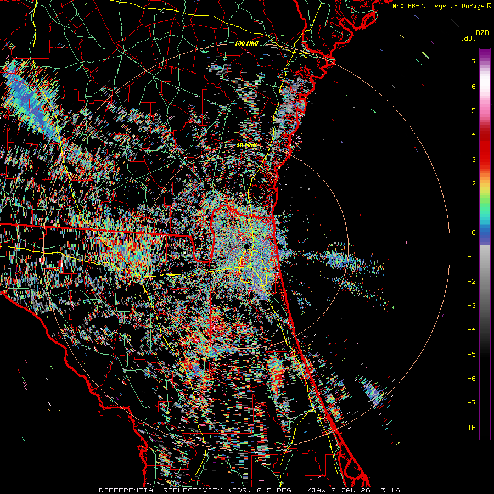Viewport: 494px width, 494px height.
Task: Click the scale value 0
Action: tap(474, 233)
